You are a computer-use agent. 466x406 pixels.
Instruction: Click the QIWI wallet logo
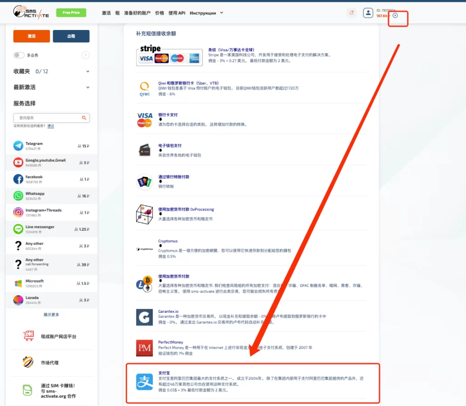[144, 89]
